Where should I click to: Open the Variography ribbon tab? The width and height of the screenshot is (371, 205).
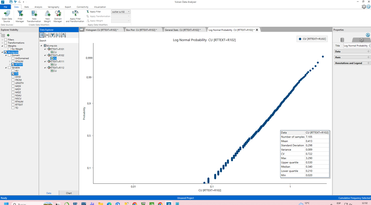coord(54,7)
